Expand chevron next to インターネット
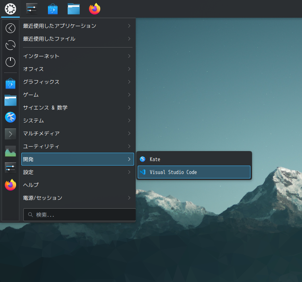302x282 pixels. click(x=129, y=56)
